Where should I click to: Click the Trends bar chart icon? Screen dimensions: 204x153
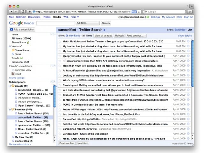[x=21, y=58]
